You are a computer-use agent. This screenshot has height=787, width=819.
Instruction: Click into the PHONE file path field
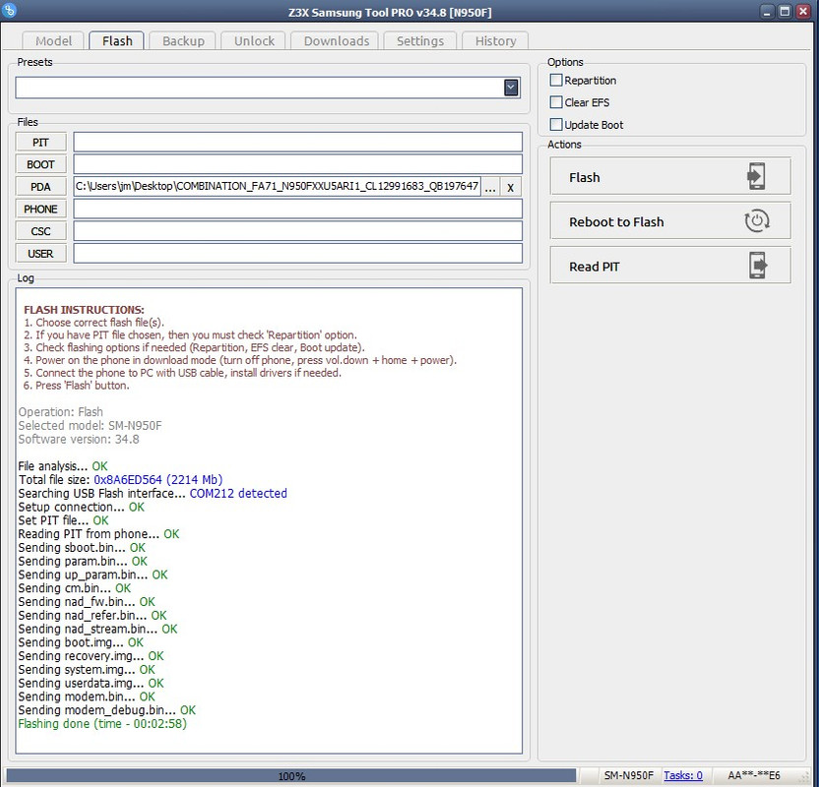tap(297, 209)
